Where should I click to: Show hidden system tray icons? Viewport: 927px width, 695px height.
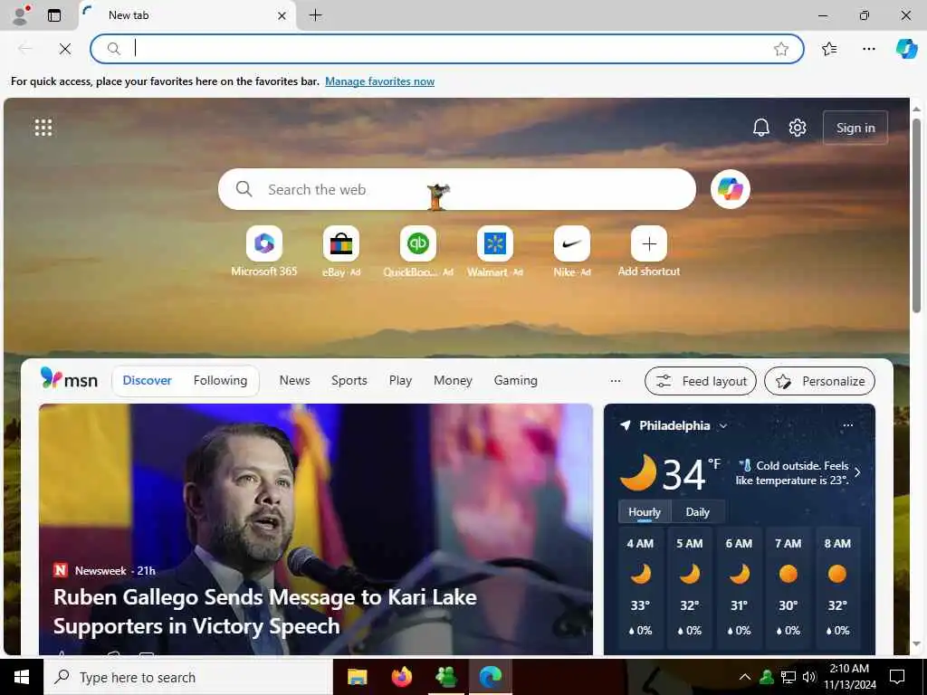[x=745, y=677]
